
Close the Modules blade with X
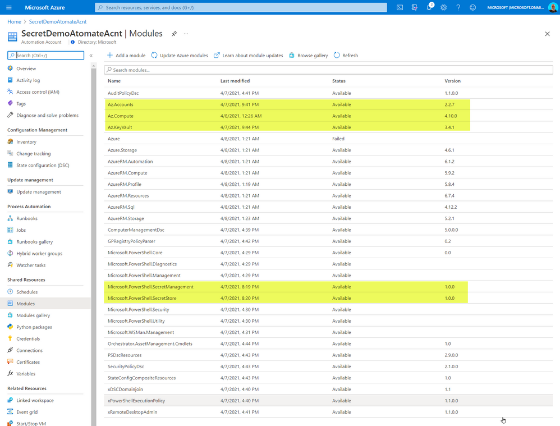547,34
